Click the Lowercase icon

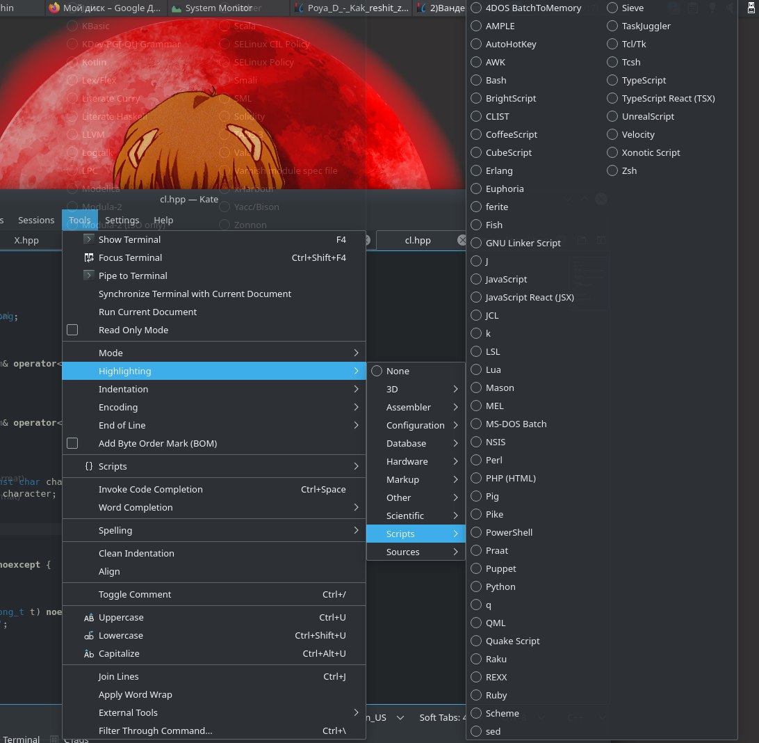point(88,635)
